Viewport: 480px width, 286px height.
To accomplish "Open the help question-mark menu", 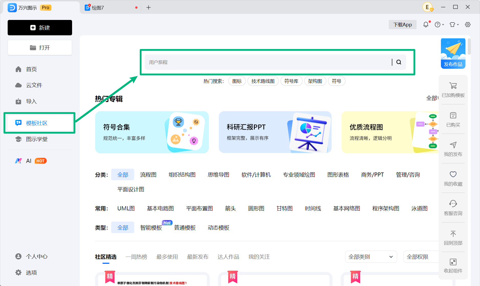I will 439,25.
